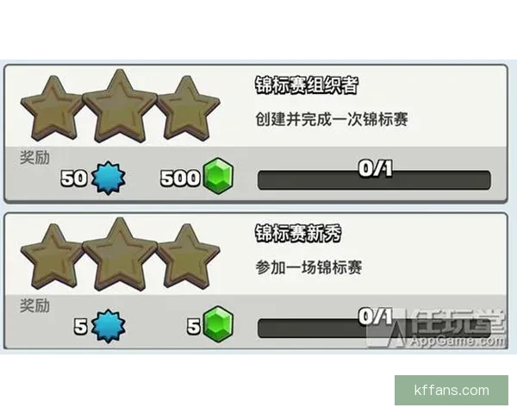Viewport: 517px width, 414px height.
Task: Click the 0/1 progress bar for 锦标赛新秀
Action: click(374, 328)
